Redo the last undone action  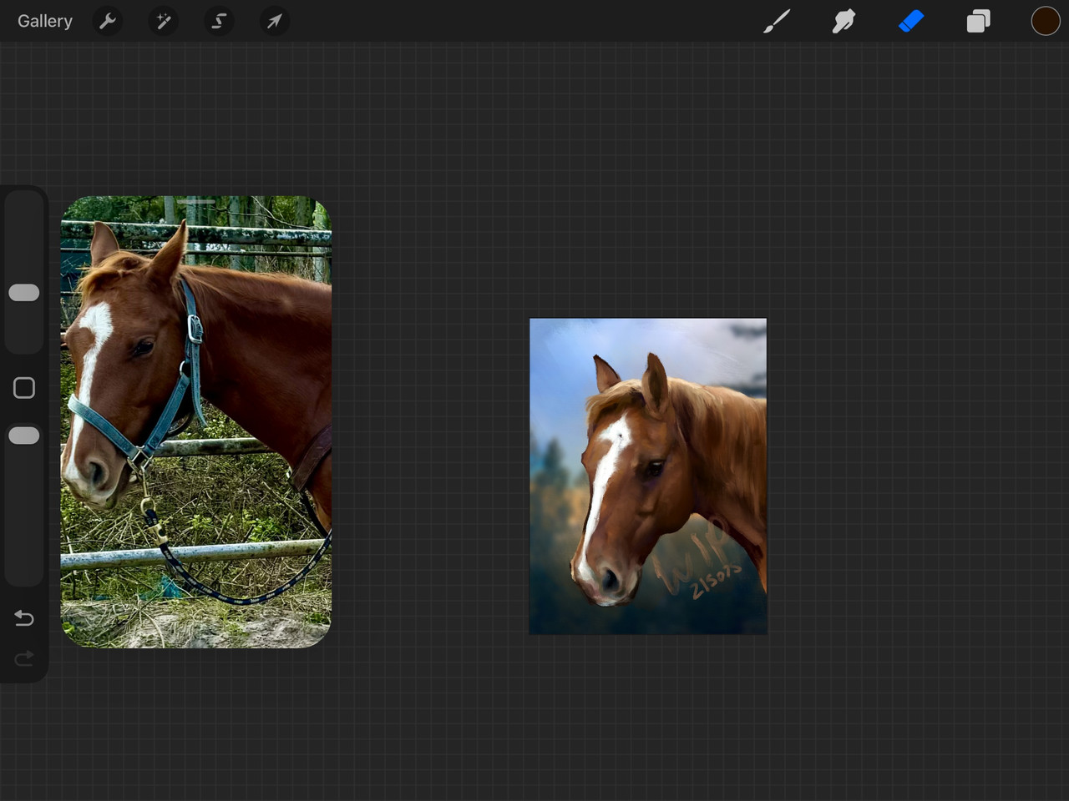point(24,659)
